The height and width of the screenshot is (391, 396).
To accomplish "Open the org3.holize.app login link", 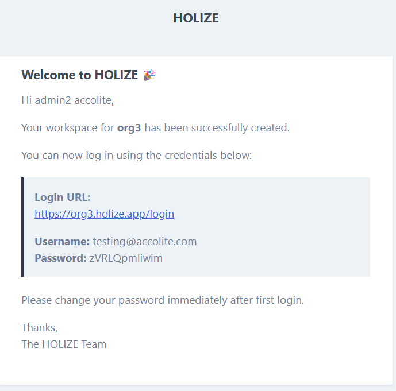I will [104, 214].
